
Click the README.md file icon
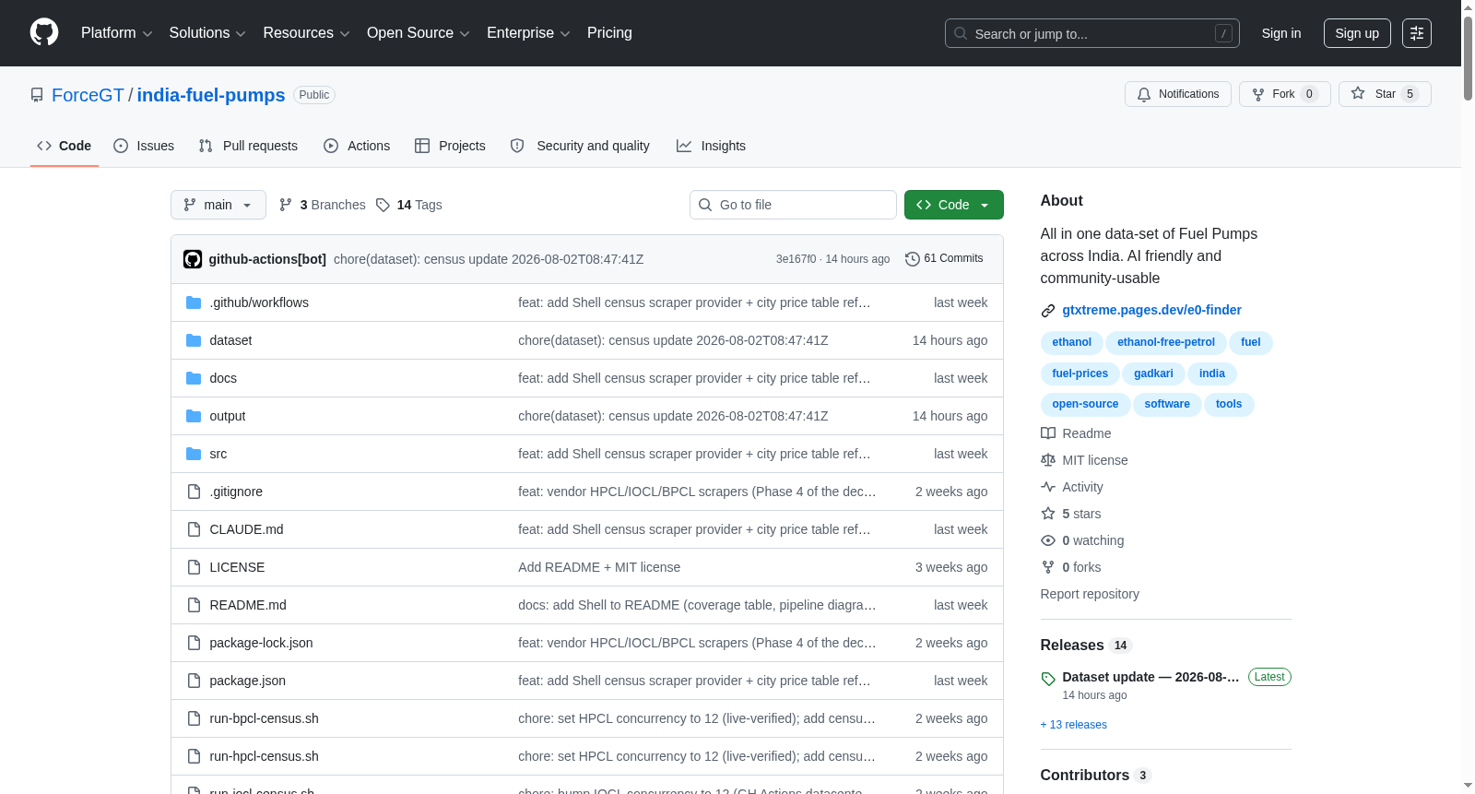point(194,605)
